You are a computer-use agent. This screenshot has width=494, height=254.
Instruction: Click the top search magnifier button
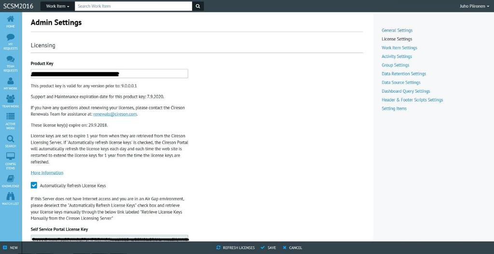[198, 6]
